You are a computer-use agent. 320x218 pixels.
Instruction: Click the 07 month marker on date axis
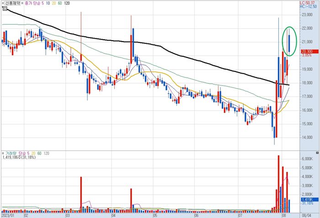tap(240, 216)
